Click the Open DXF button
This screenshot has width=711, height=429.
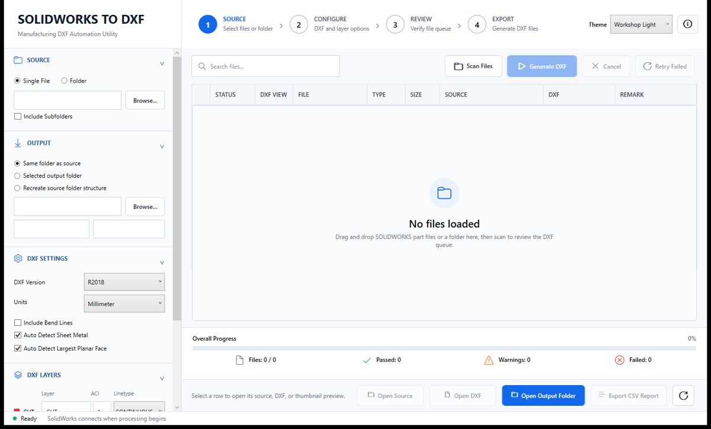coord(462,396)
